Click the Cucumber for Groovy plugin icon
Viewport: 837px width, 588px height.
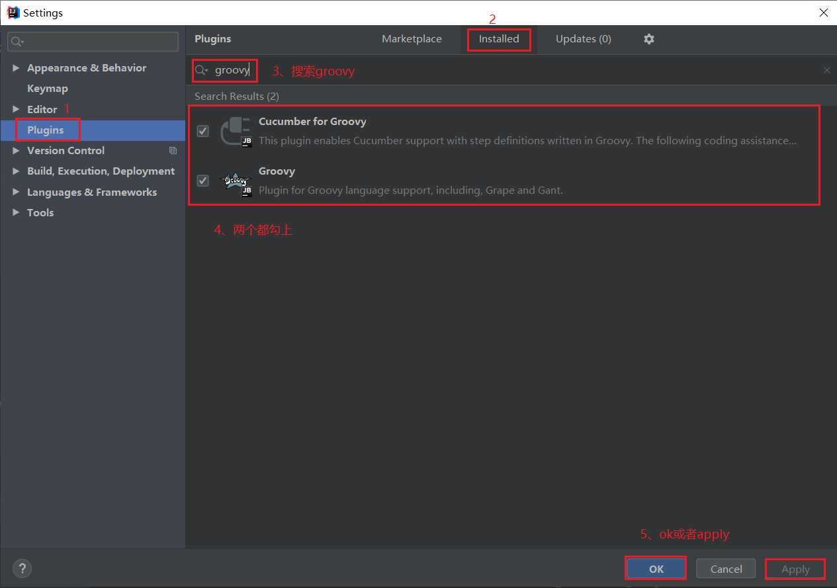pyautogui.click(x=236, y=131)
